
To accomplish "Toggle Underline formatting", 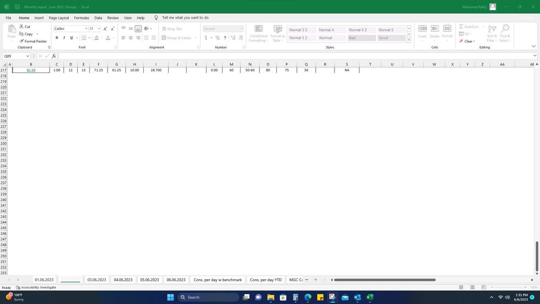I will (x=71, y=37).
